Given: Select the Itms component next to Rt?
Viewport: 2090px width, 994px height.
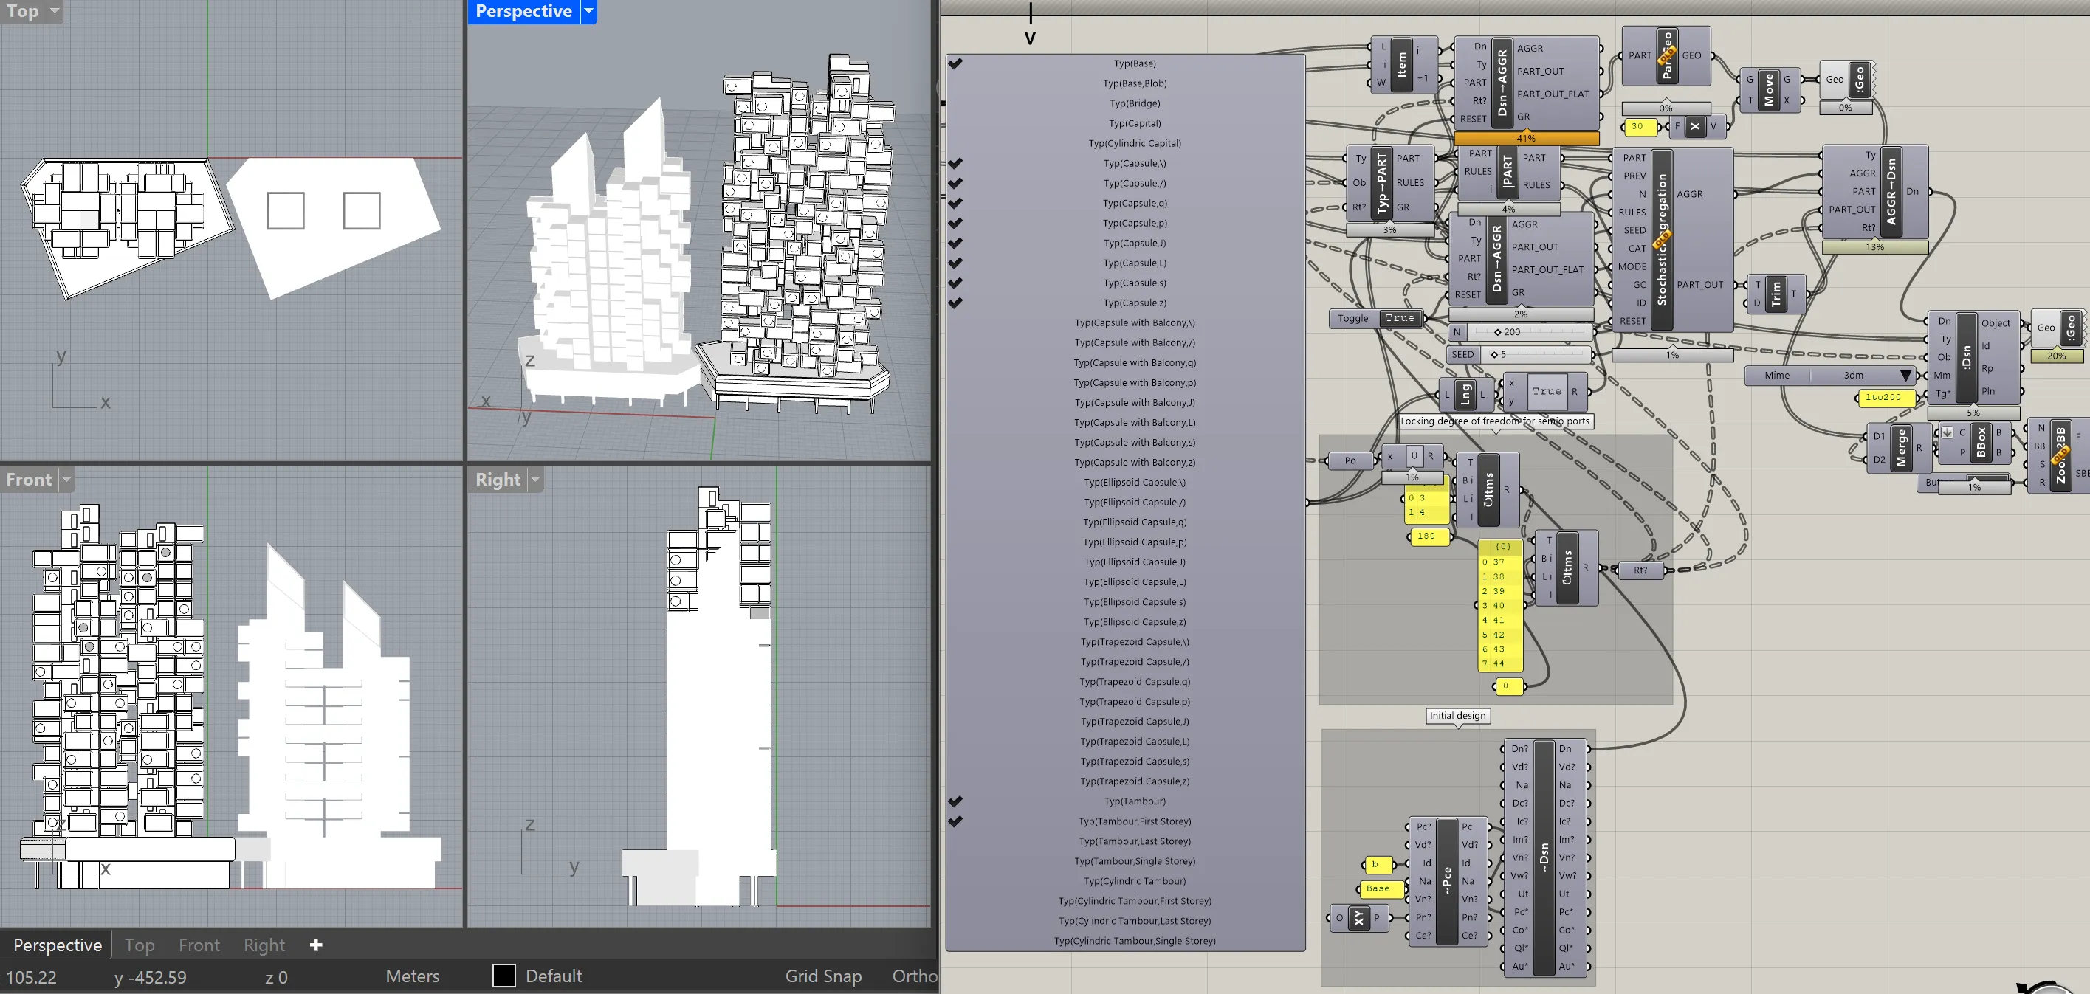Looking at the screenshot, I should click(x=1567, y=567).
